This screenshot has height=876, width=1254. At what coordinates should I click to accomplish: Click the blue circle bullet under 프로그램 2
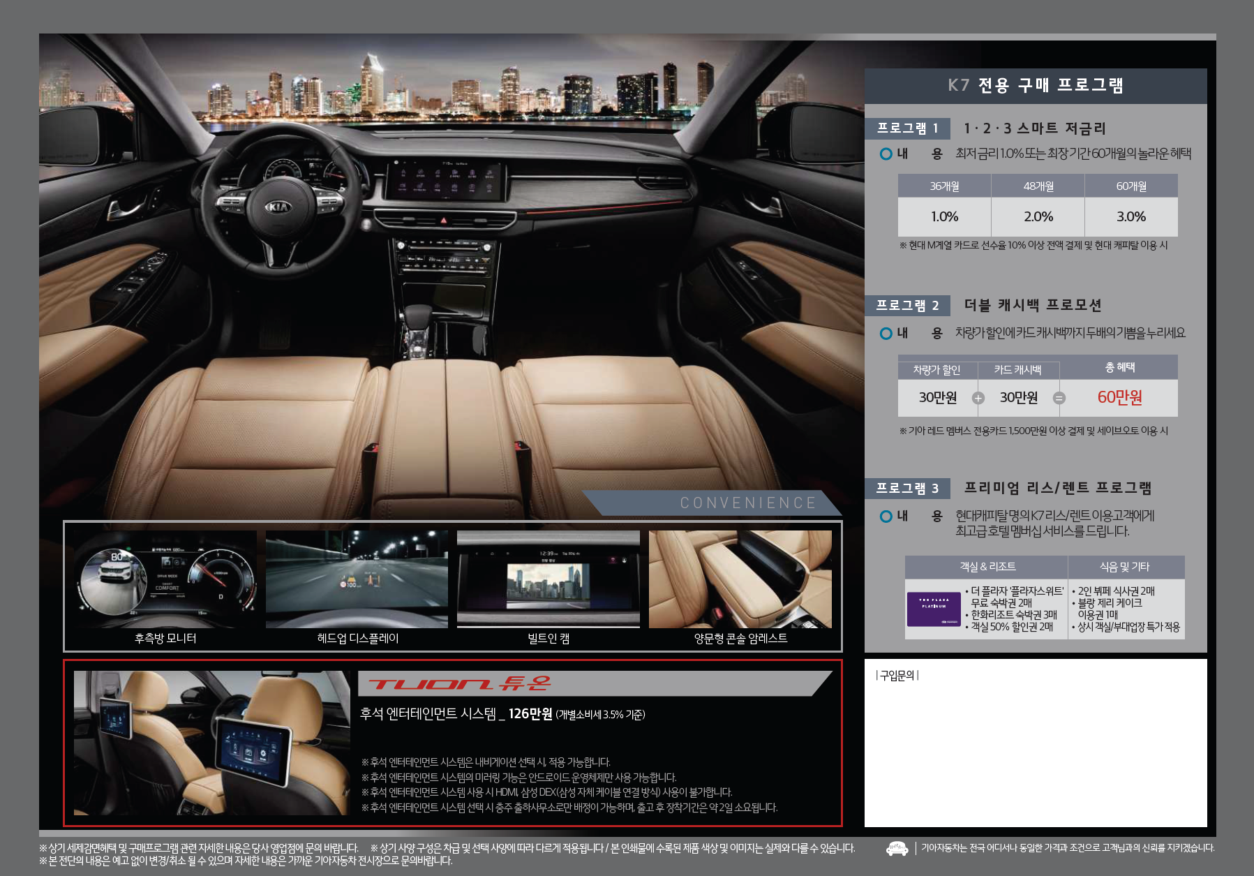coord(886,333)
